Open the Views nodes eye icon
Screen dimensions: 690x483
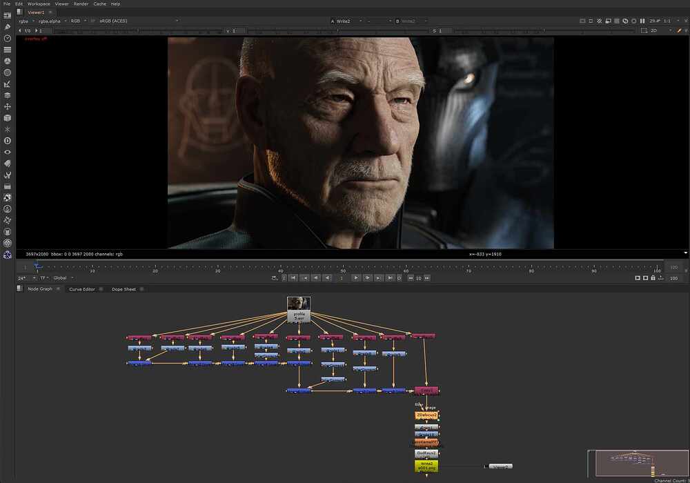(x=8, y=152)
